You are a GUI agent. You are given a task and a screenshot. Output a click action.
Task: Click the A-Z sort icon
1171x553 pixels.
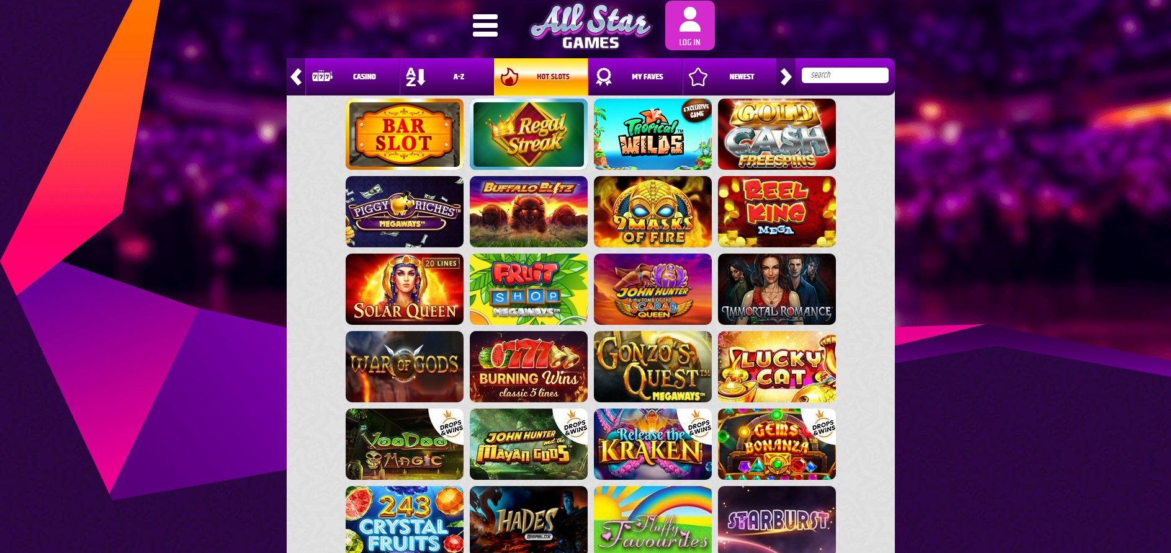pyautogui.click(x=415, y=77)
